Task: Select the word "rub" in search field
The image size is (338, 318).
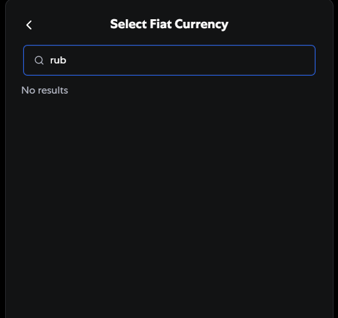Action: point(58,60)
